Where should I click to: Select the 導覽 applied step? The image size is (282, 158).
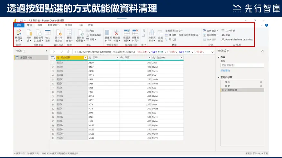[x=242, y=86]
